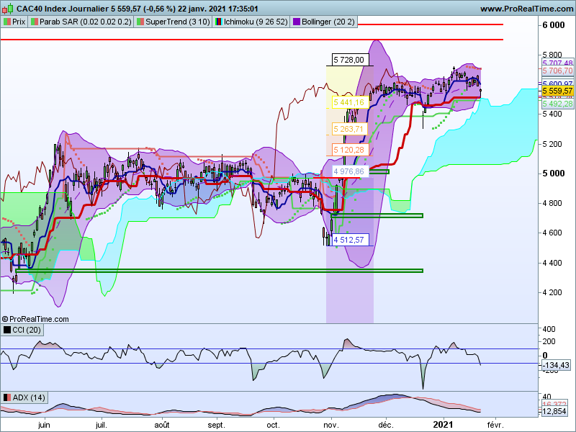Click the 400 level on CCI axis
This screenshot has width=576, height=432.
point(549,329)
